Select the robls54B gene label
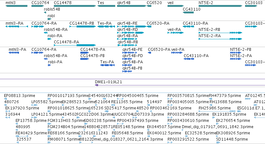Image resolution: width=265 pixels, height=144 pixels. click(52, 9)
